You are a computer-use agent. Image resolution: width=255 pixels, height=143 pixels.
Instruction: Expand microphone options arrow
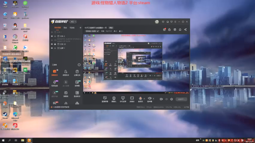144,99
